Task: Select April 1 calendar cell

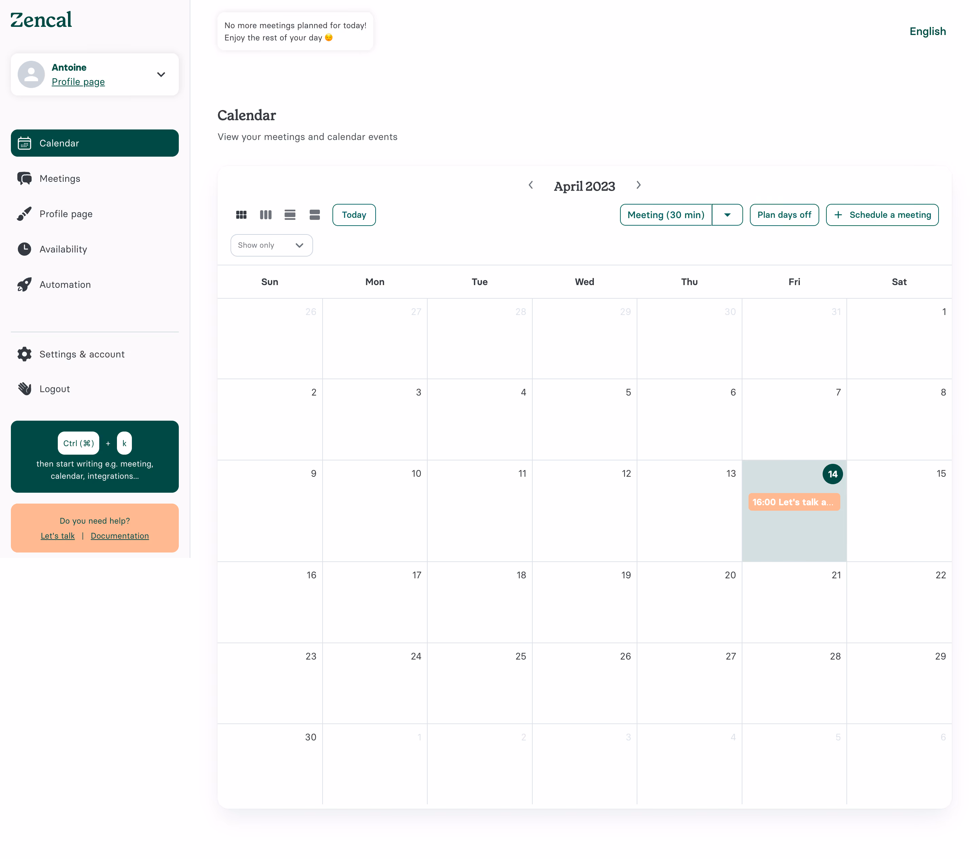Action: click(x=899, y=339)
